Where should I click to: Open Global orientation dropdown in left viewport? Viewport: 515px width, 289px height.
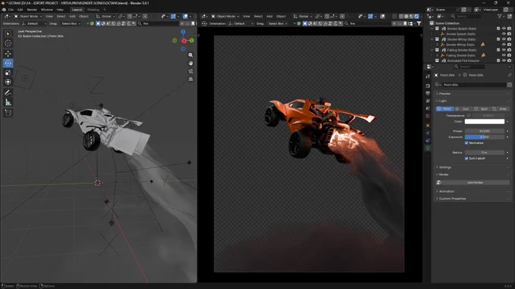[x=106, y=17]
